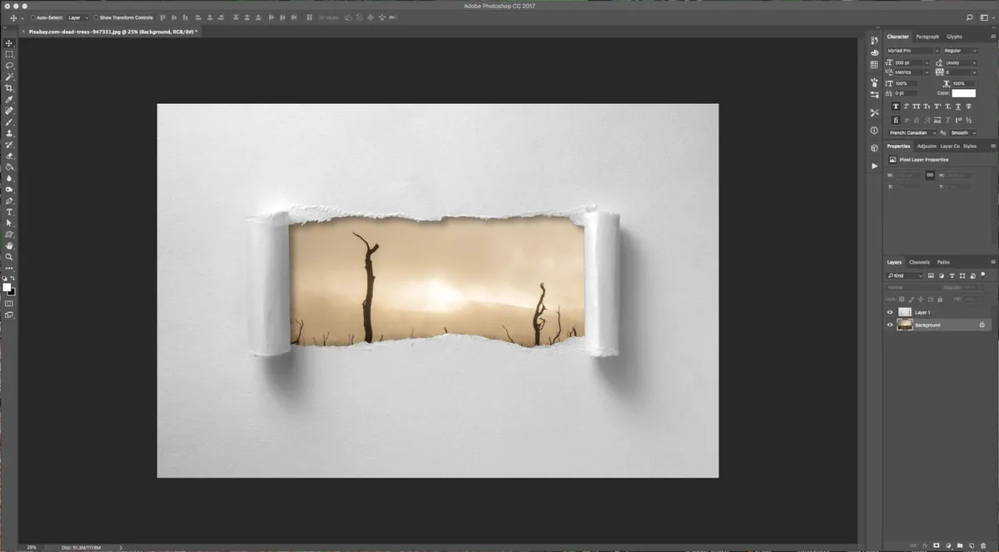
Task: Open the Swatches grid panel icon
Action: click(x=874, y=64)
